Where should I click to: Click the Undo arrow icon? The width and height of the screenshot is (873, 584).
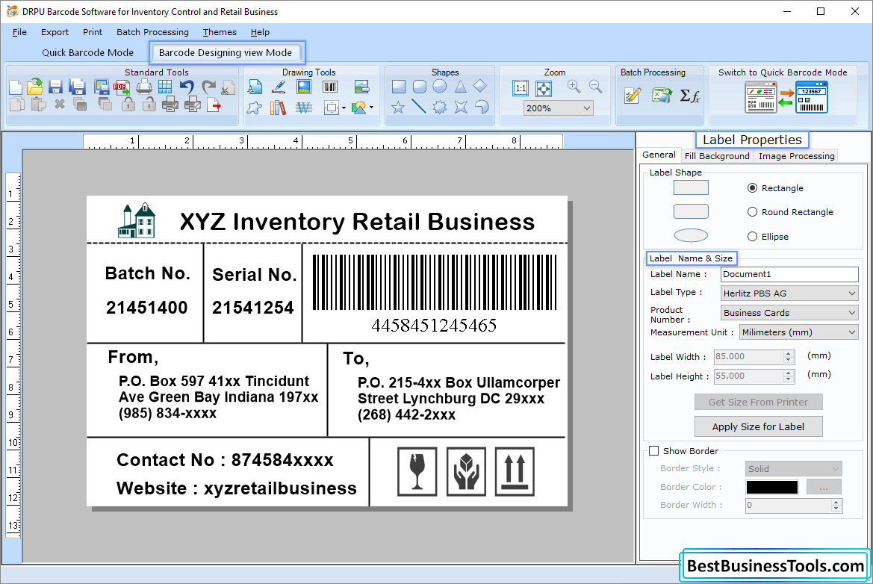[187, 87]
